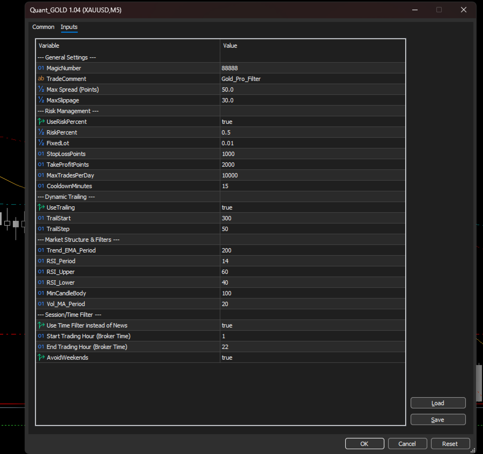Click the integer icon beside TrailStep
Image resolution: width=483 pixels, height=454 pixels.
(41, 229)
